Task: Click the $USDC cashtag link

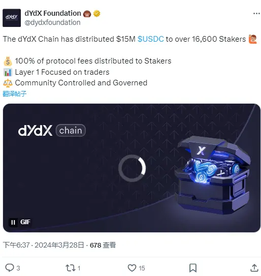Action: [151, 39]
